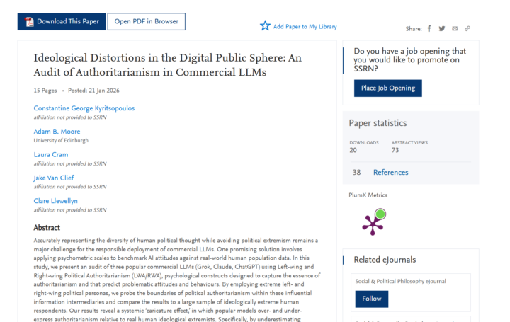Open author Laura Cram profile
The width and height of the screenshot is (510, 322).
pyautogui.click(x=51, y=155)
